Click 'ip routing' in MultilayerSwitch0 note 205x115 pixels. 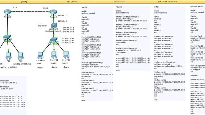point(194,76)
